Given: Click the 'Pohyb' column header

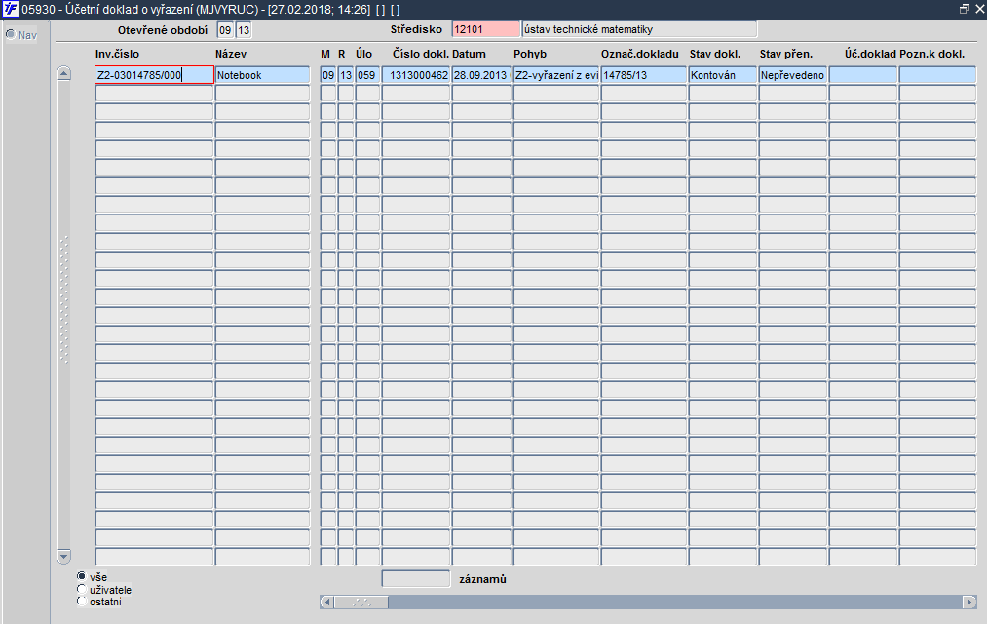Looking at the screenshot, I should pyautogui.click(x=530, y=54).
